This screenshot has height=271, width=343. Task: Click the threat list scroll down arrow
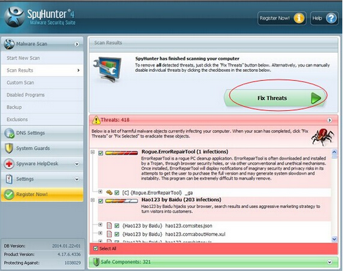click(x=334, y=239)
